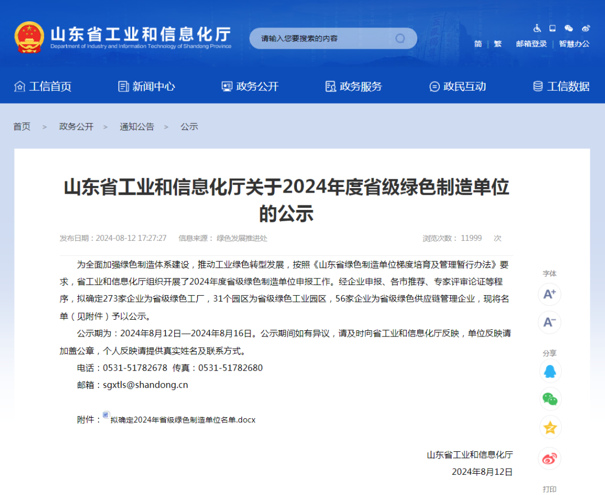Screen dimensions: 605x495
Task: Click the accessibility wheelchair icon in header
Action: [x=537, y=28]
